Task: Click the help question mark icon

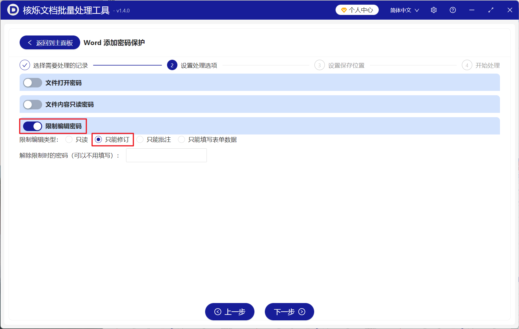Action: click(x=453, y=10)
